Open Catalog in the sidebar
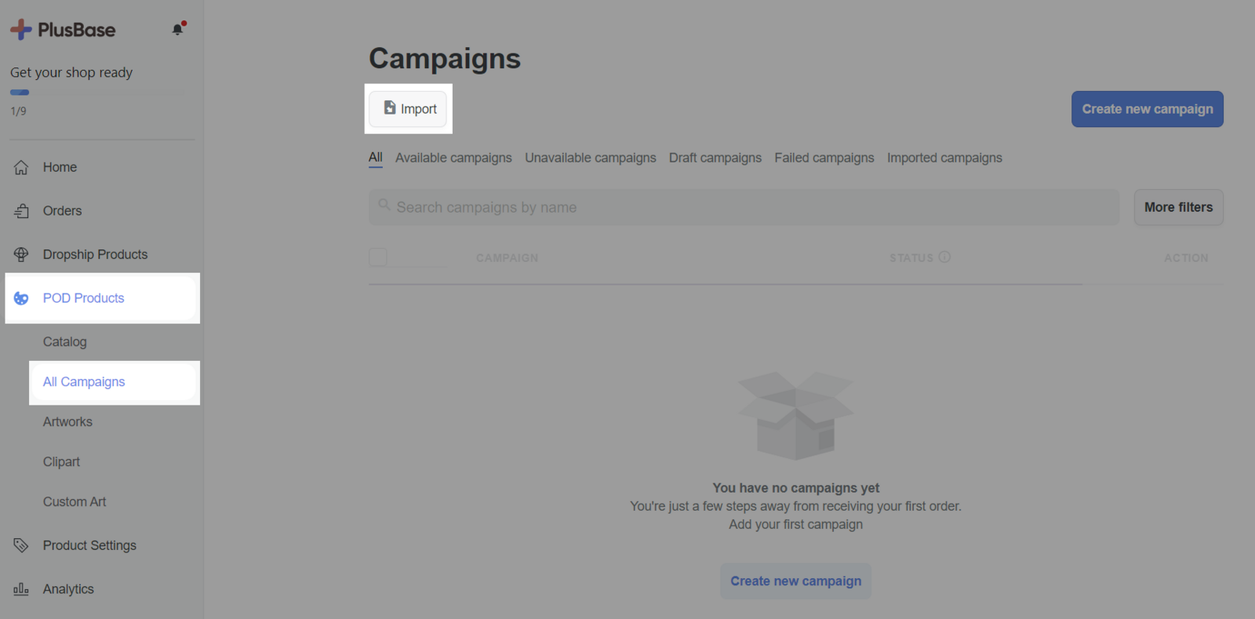The height and width of the screenshot is (619, 1255). [65, 342]
